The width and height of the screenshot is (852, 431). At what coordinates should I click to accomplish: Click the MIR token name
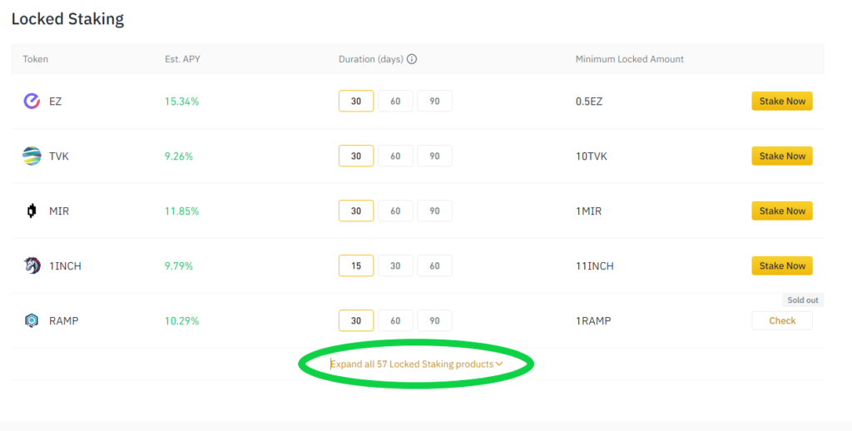coord(59,211)
